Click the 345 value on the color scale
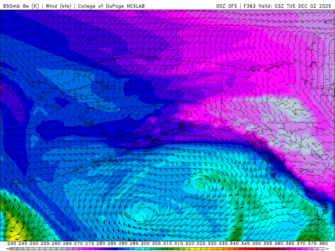The height and width of the screenshot is (251, 335). (245, 243)
